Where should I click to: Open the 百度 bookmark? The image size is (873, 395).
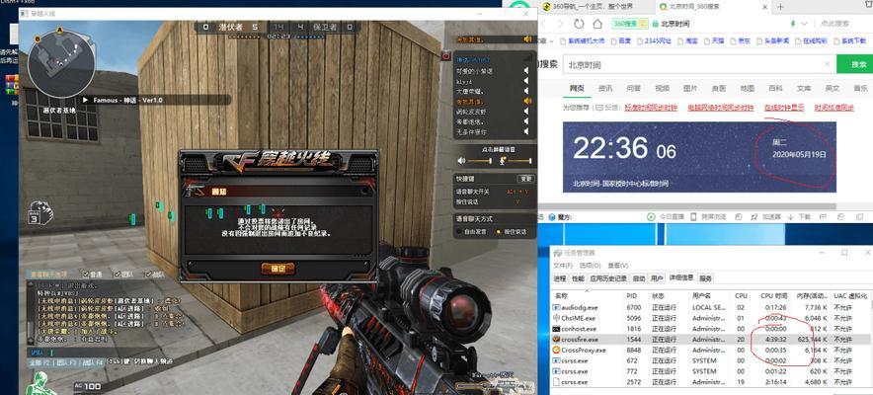click(621, 40)
